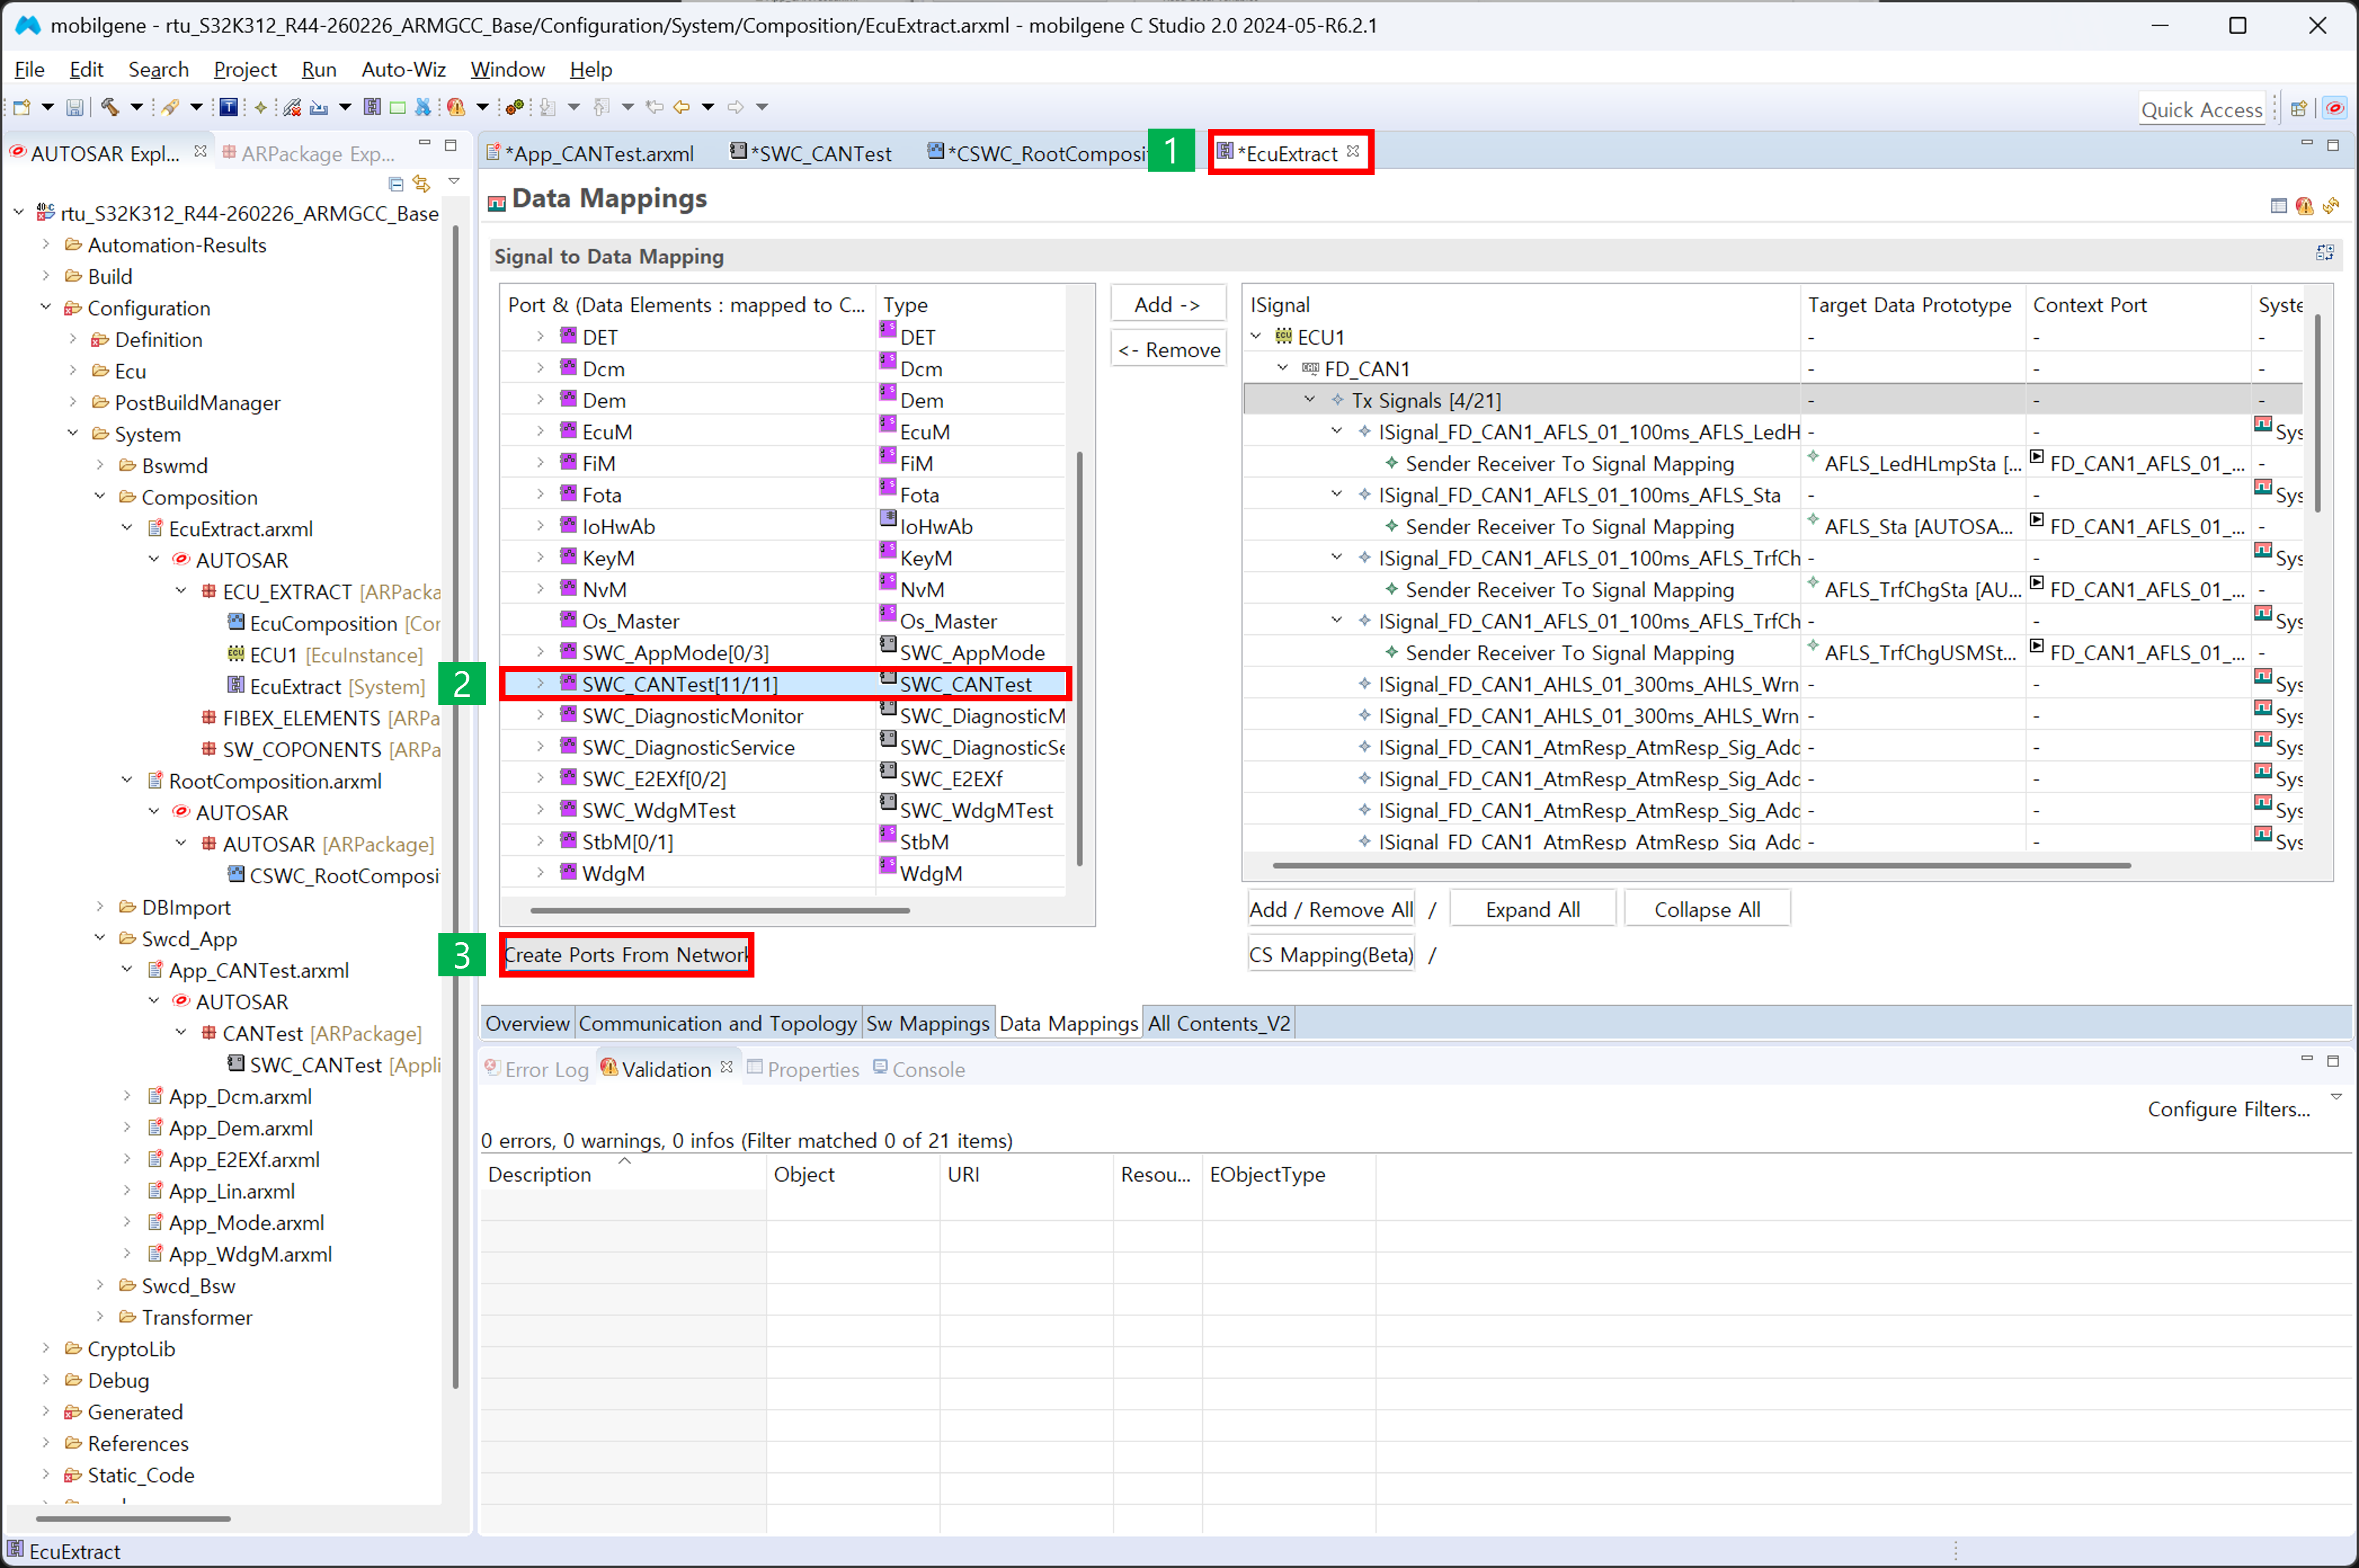Click the purple H-shaped toolbar icon
This screenshot has height=1568, width=2359.
click(372, 107)
